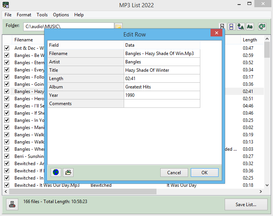Click the green refresh list icon
Viewport: 273px width, 216px height.
[x=262, y=27]
